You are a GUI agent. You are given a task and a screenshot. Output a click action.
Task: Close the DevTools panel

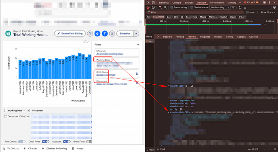pos(274,2)
